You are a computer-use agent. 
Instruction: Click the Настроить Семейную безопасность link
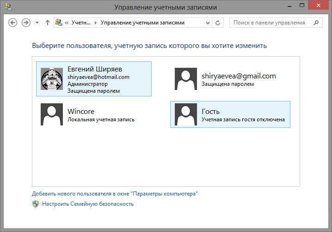(88, 203)
